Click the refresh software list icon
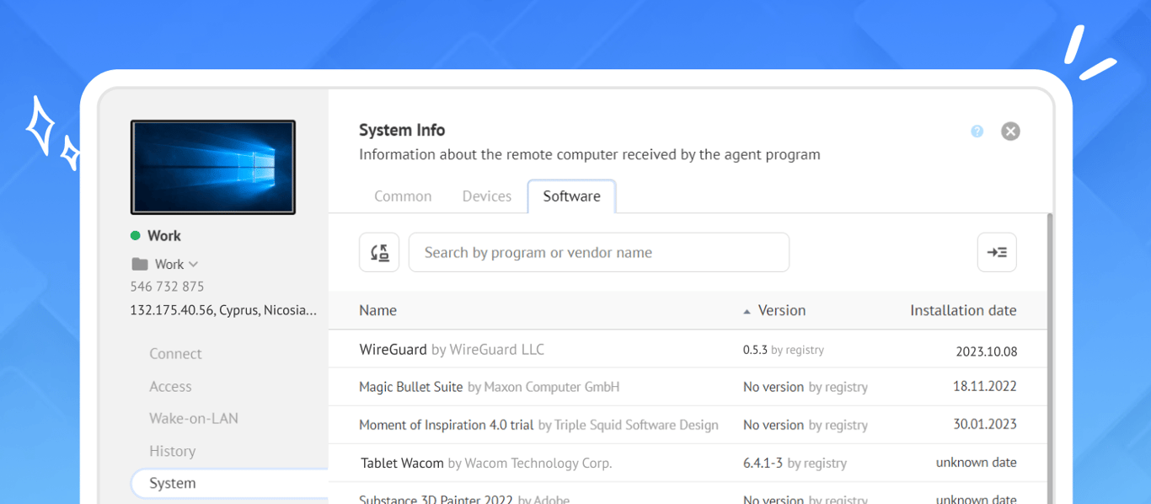1151x504 pixels. tap(379, 252)
